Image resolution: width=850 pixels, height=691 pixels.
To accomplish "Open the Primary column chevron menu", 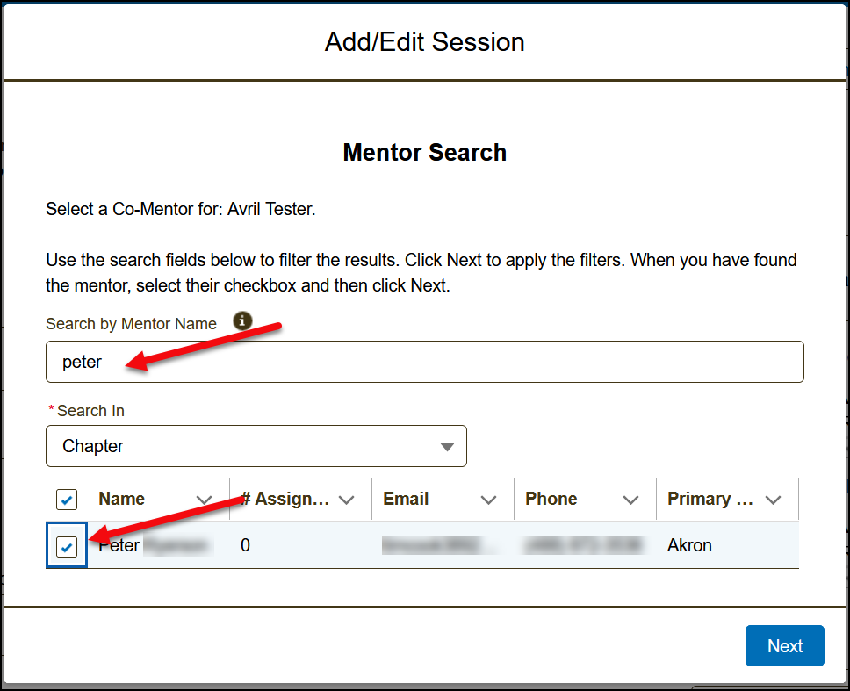I will tap(774, 500).
